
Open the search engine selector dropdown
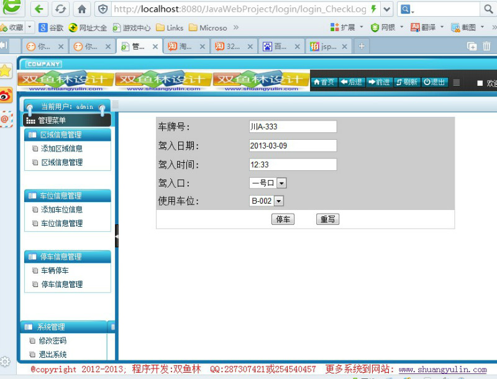tap(408, 9)
